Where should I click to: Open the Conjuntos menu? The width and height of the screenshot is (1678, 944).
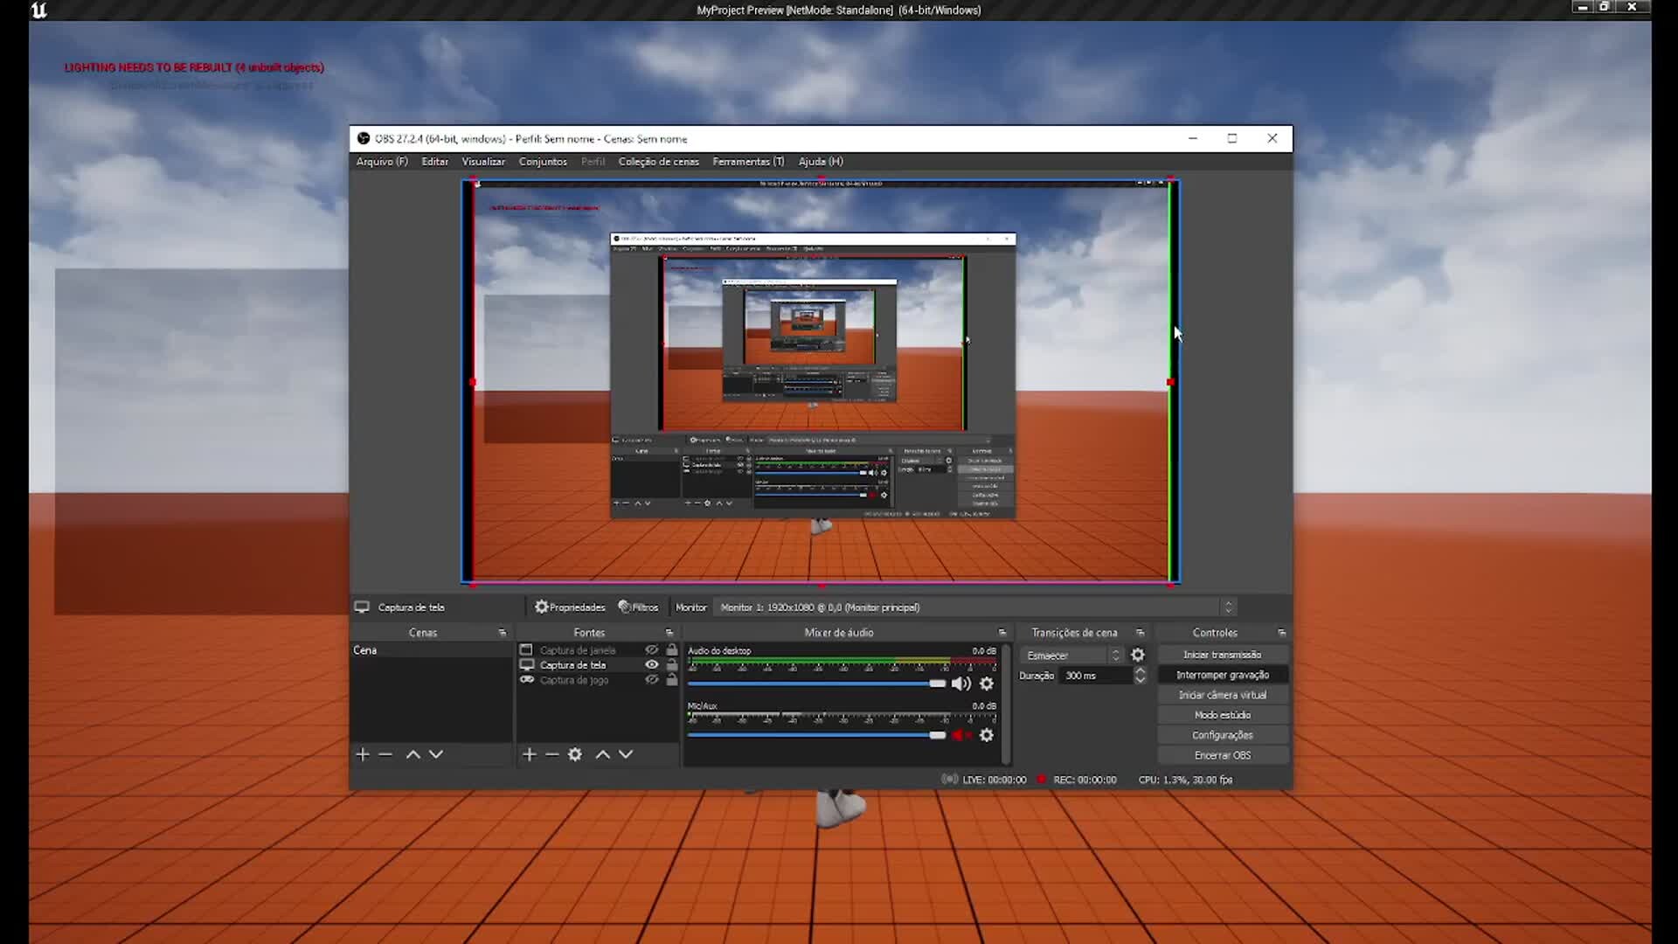pyautogui.click(x=543, y=162)
